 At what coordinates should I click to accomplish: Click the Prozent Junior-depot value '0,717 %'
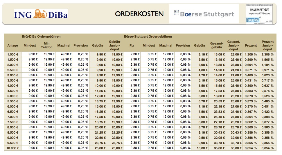click(x=267, y=80)
